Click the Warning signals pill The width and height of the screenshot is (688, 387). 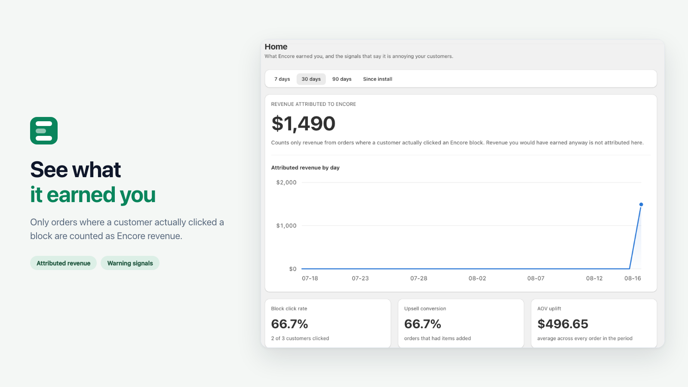click(130, 263)
